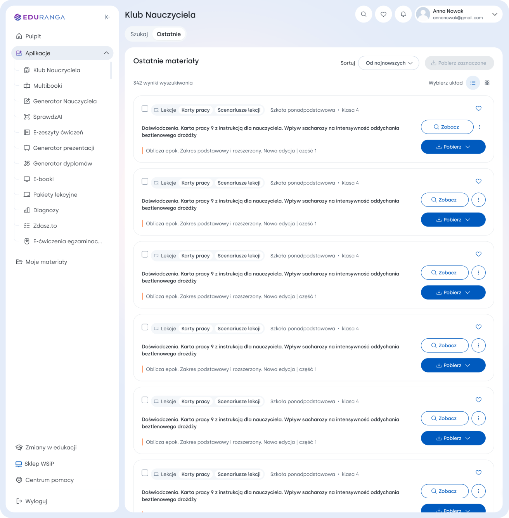Open Generator Nauczyciela
This screenshot has height=518, width=509.
(60, 101)
